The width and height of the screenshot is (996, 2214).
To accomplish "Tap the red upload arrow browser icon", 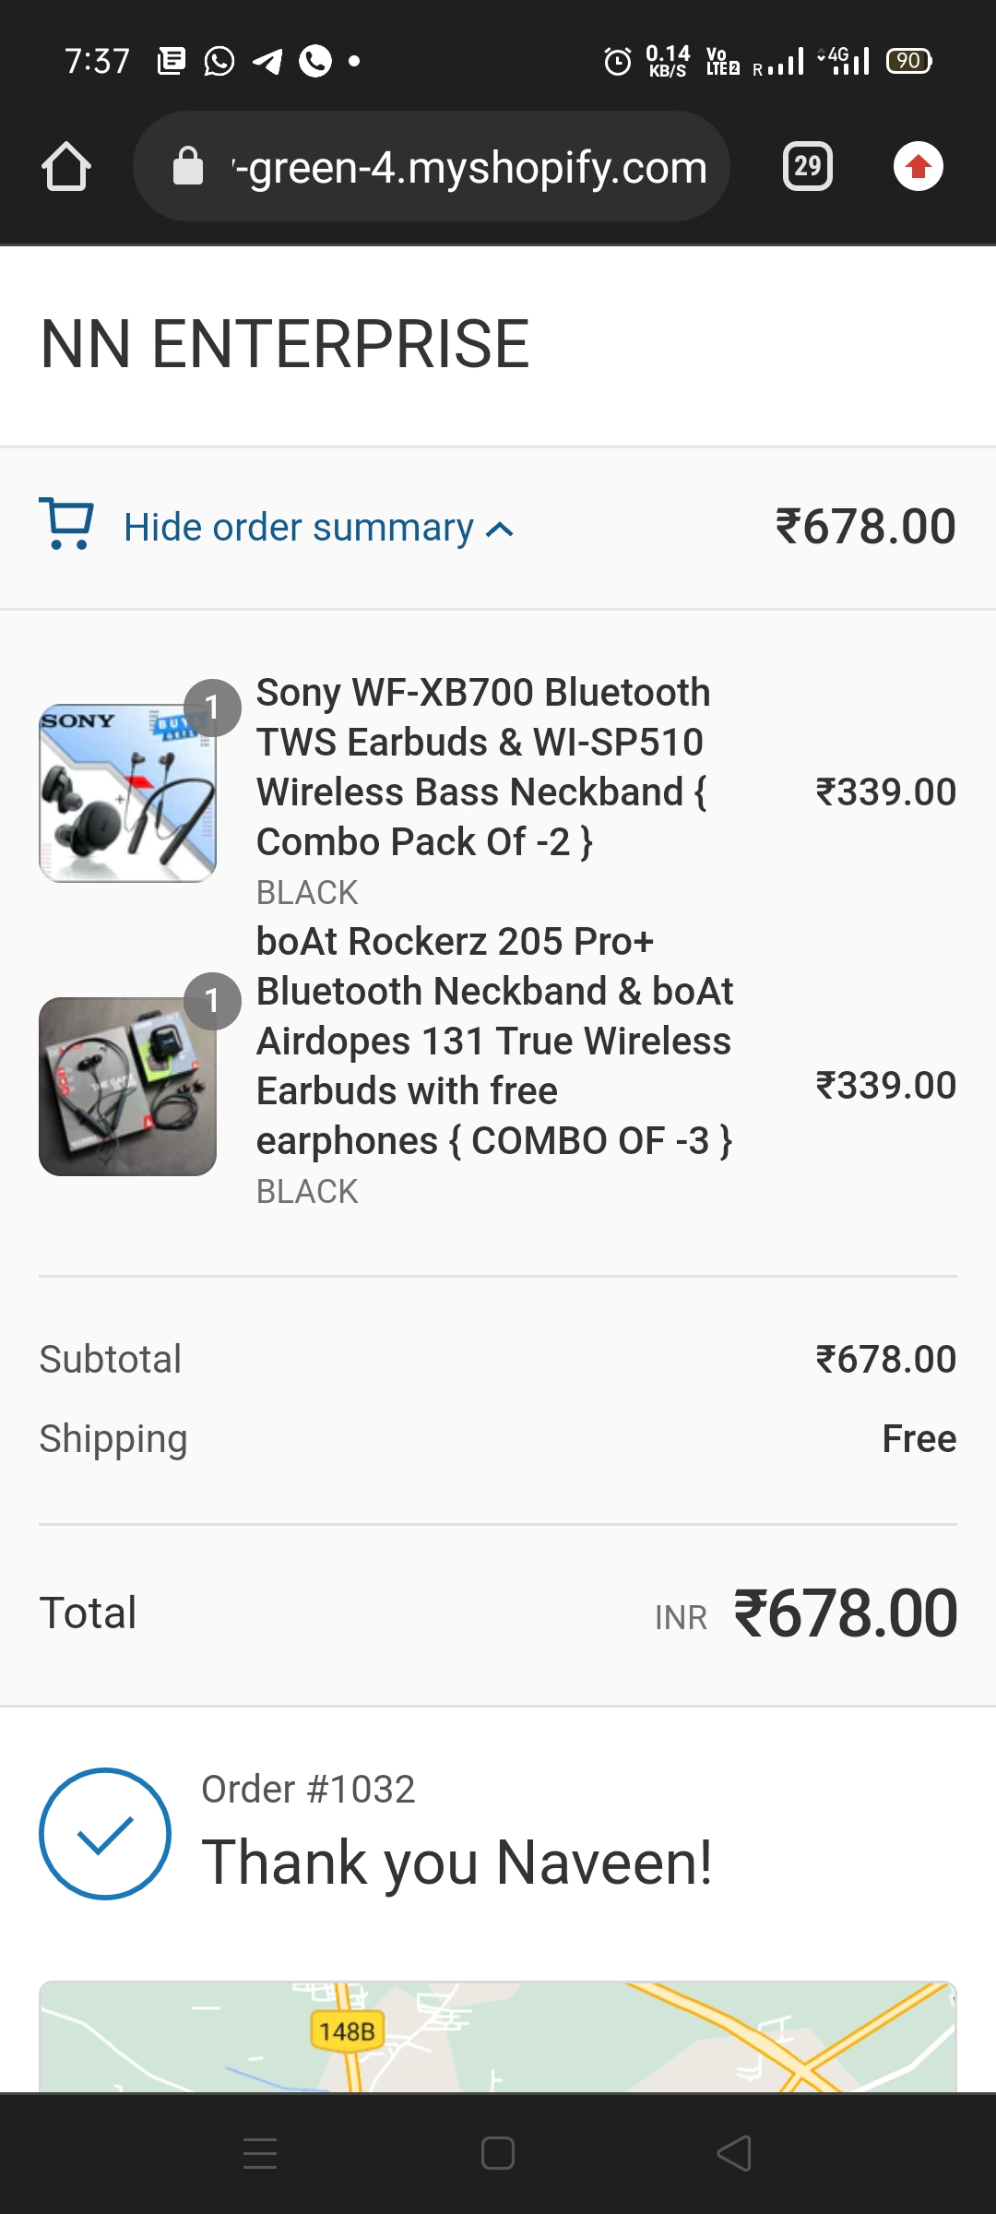I will (918, 167).
